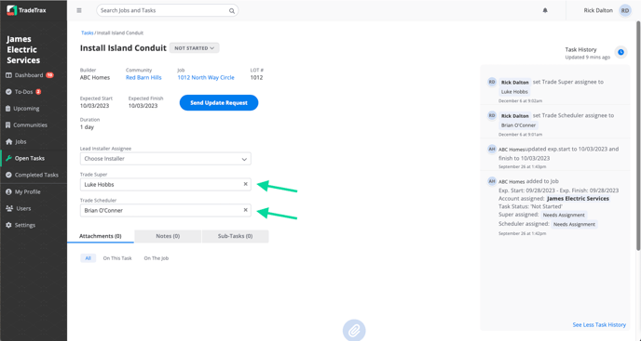Click the paperclip attachment button

click(x=354, y=330)
